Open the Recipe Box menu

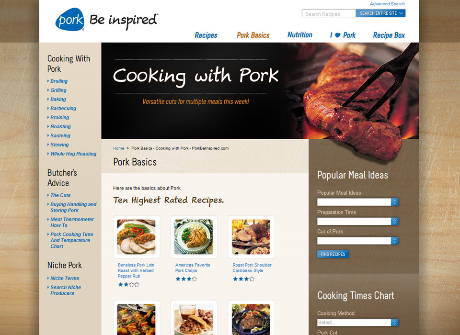tap(389, 35)
